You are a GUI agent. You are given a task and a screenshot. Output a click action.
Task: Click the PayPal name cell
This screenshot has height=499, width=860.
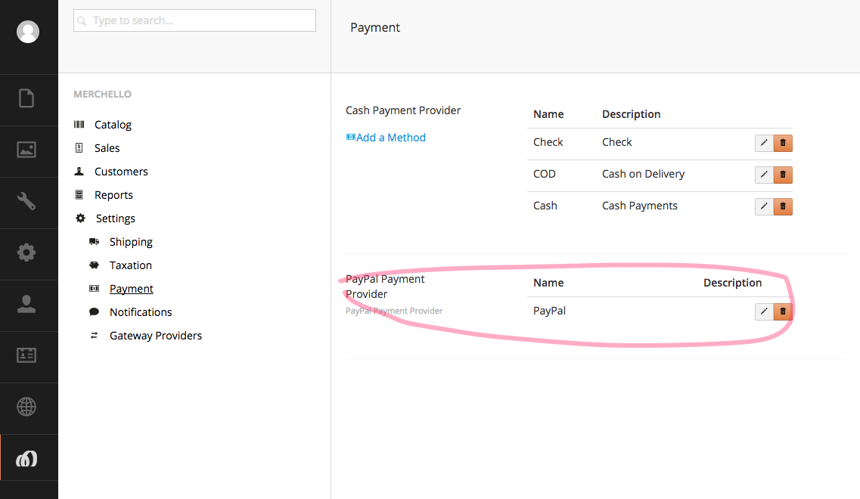point(550,311)
